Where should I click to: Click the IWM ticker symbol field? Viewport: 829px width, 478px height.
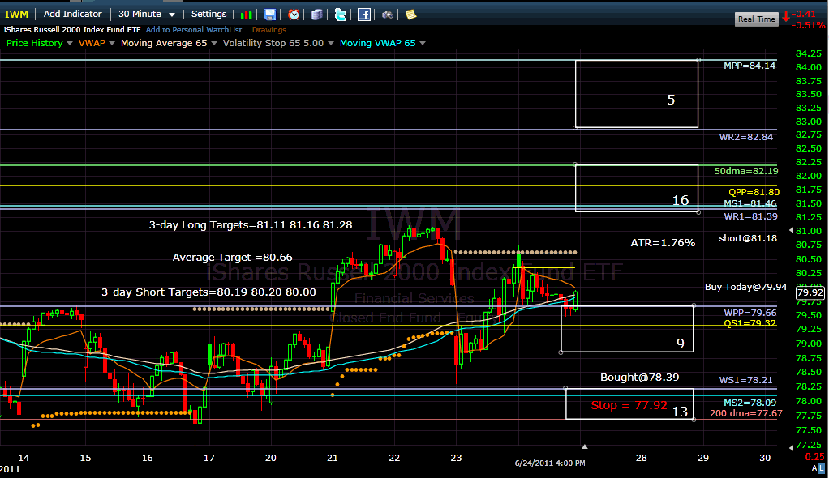pyautogui.click(x=16, y=15)
